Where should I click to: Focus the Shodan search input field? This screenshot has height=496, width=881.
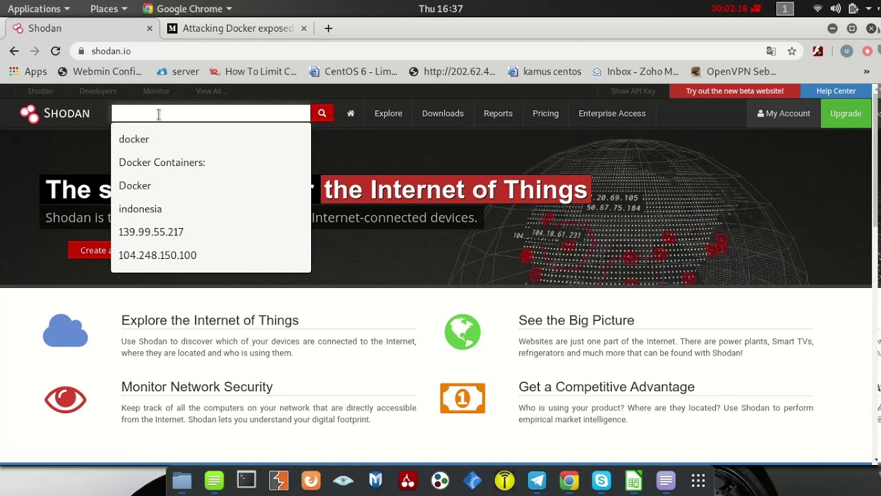[x=211, y=113]
